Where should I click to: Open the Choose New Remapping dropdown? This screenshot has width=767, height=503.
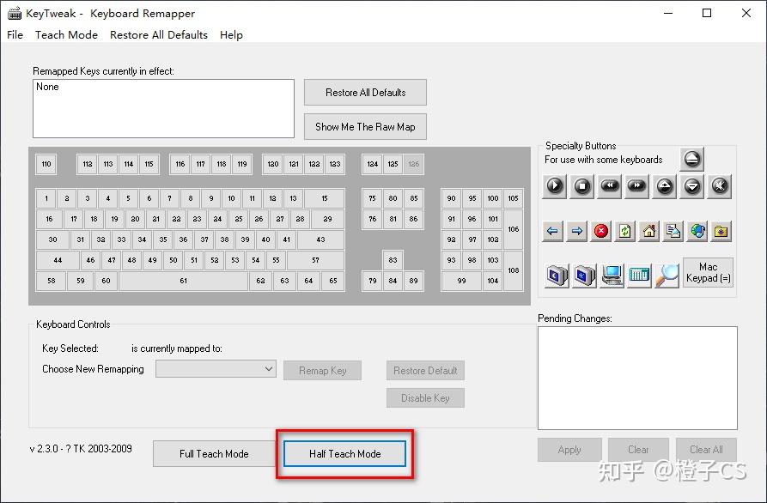pos(216,369)
